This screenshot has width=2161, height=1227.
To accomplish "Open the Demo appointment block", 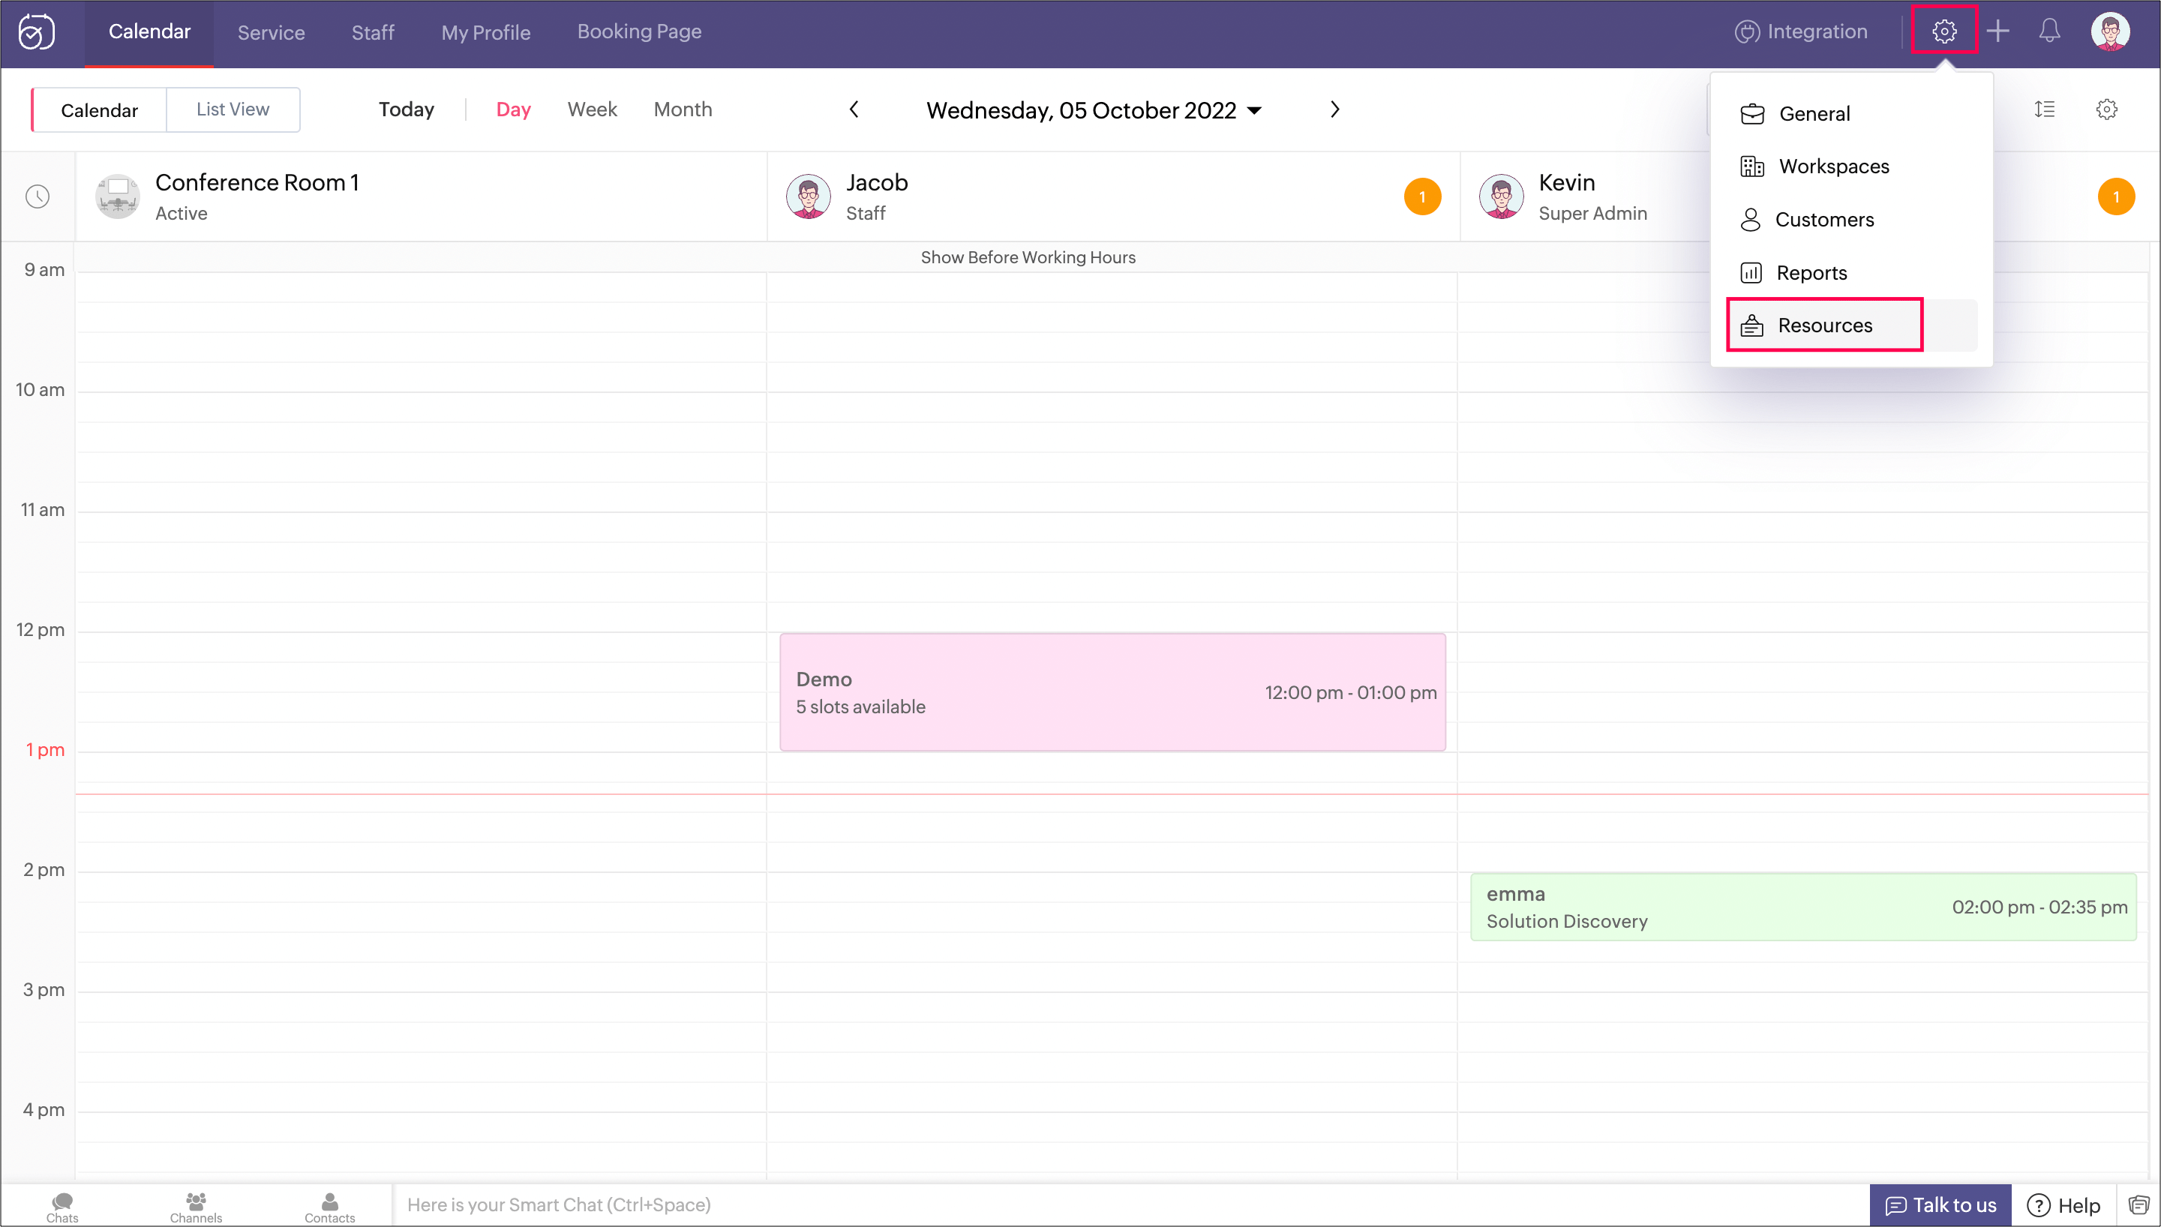I will click(1112, 691).
